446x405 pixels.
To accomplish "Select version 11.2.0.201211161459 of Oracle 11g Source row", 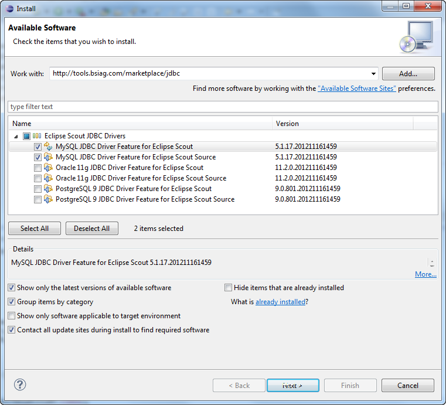I will [306, 178].
